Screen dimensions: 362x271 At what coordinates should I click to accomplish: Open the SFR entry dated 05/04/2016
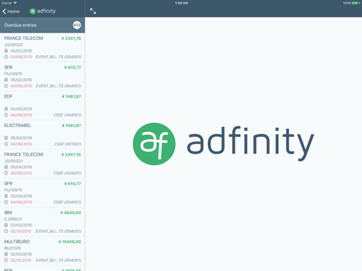[43, 192]
